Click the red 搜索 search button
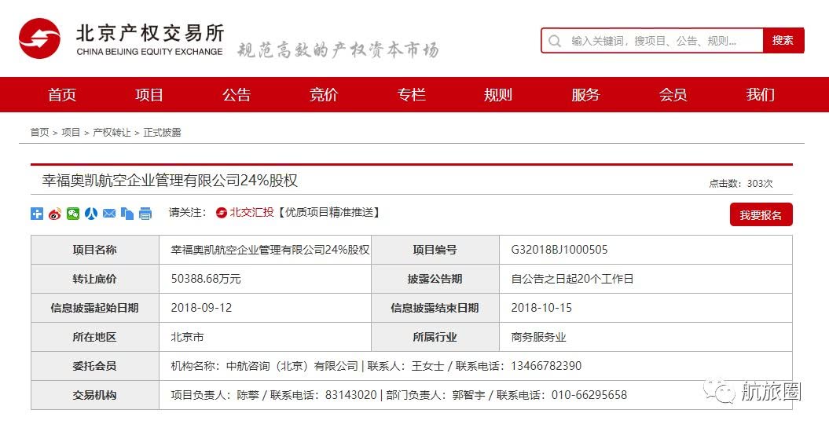This screenshot has height=428, width=829. [783, 40]
